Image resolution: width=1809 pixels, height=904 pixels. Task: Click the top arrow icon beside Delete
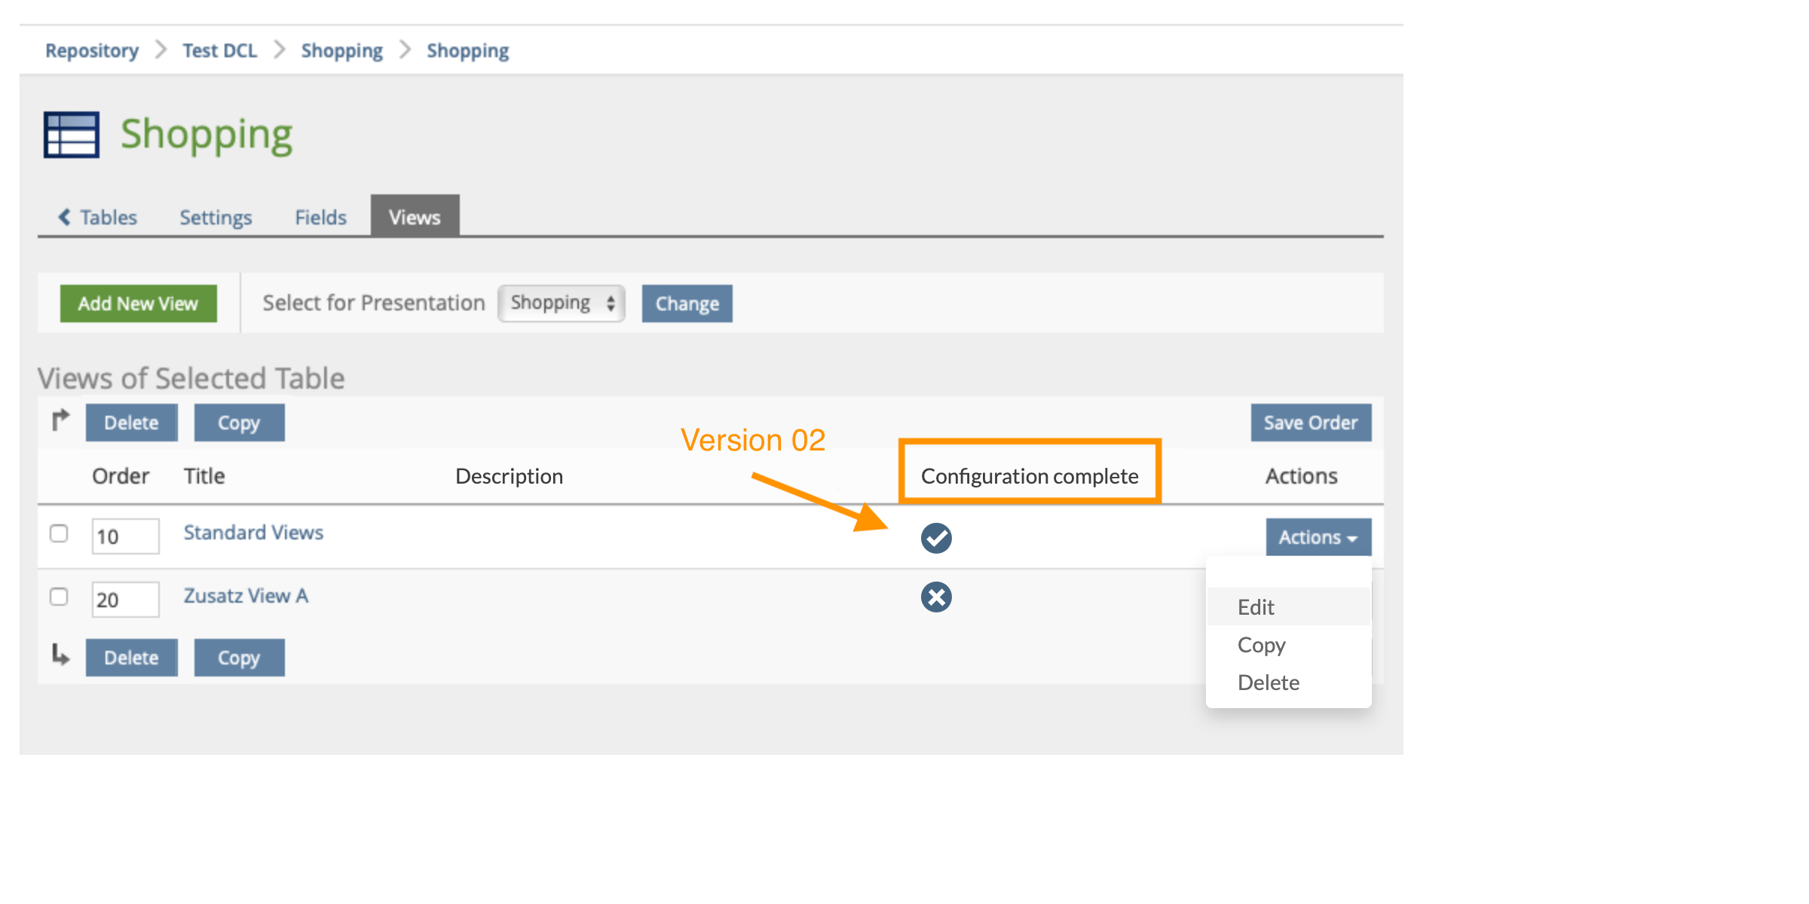(60, 420)
